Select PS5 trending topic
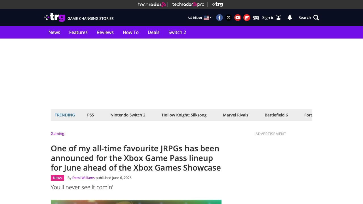This screenshot has width=363, height=204. coord(90,115)
